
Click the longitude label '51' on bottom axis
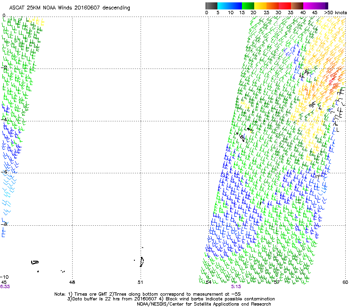pyautogui.click(x=140, y=282)
